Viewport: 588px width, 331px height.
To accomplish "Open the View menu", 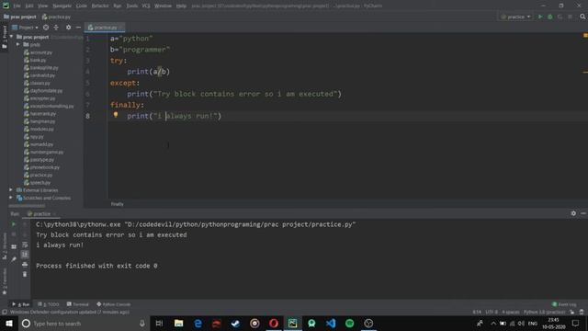I will (43, 6).
